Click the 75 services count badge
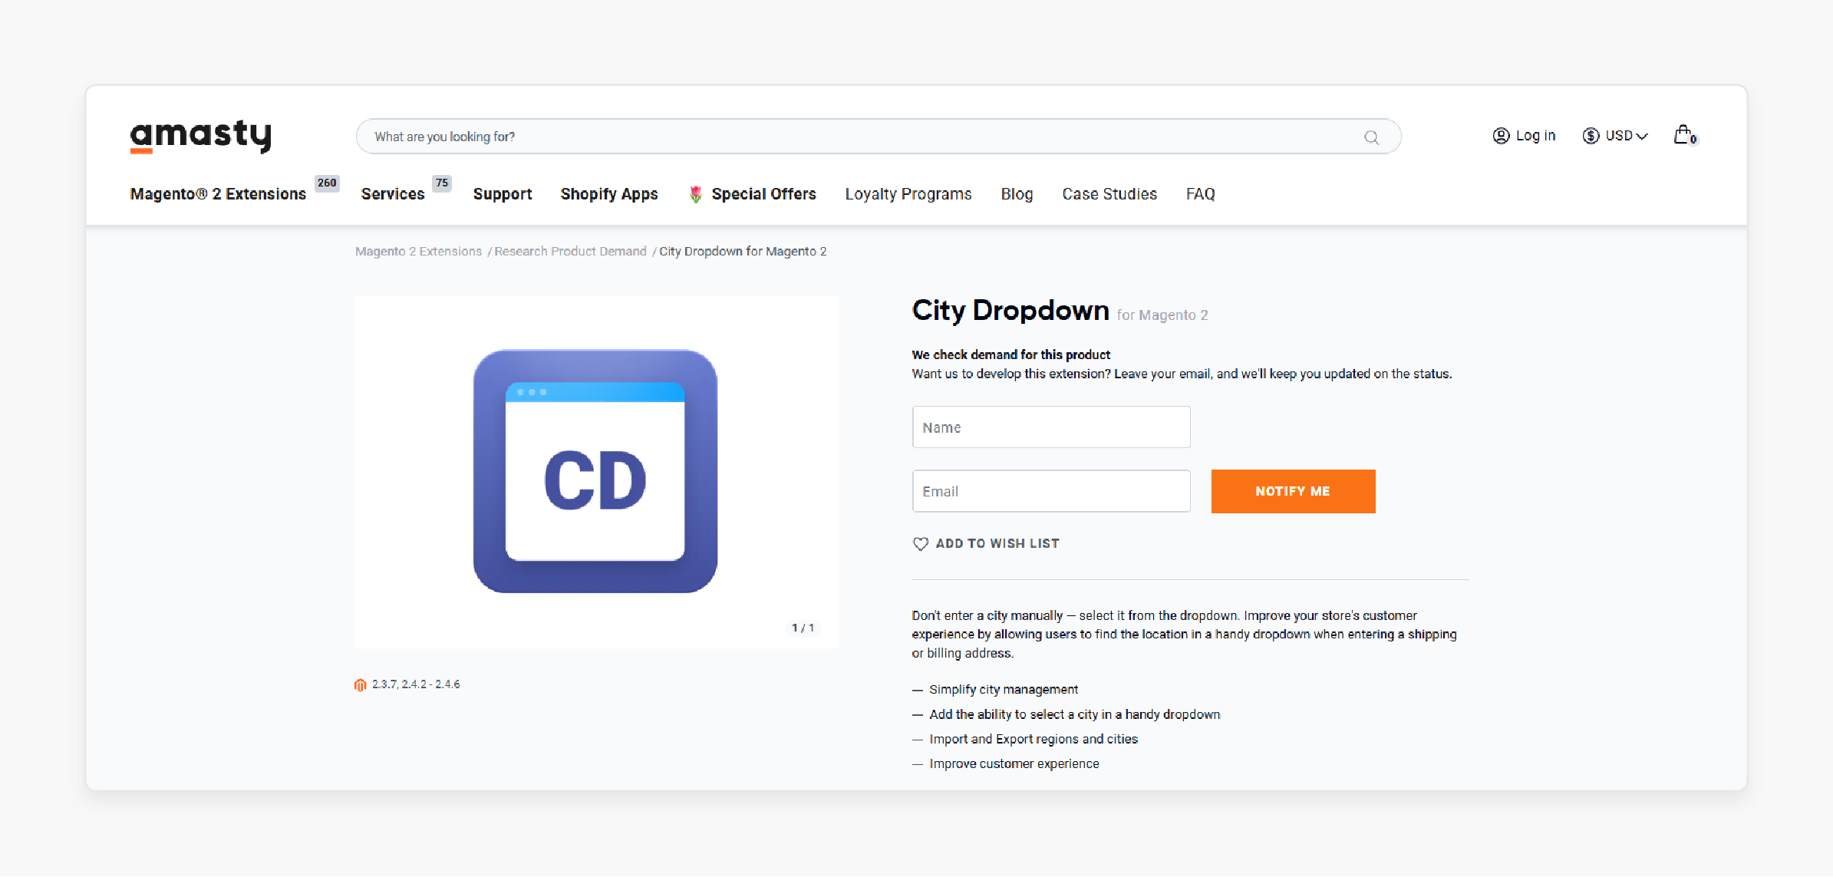1833x877 pixels. (x=441, y=183)
